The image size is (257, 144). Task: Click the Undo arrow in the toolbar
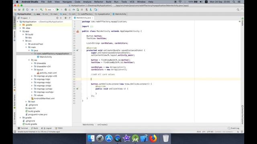[x=32, y=10]
